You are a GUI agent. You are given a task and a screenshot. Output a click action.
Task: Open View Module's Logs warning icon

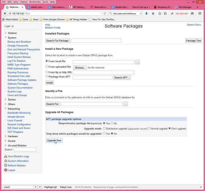click(x=6, y=156)
